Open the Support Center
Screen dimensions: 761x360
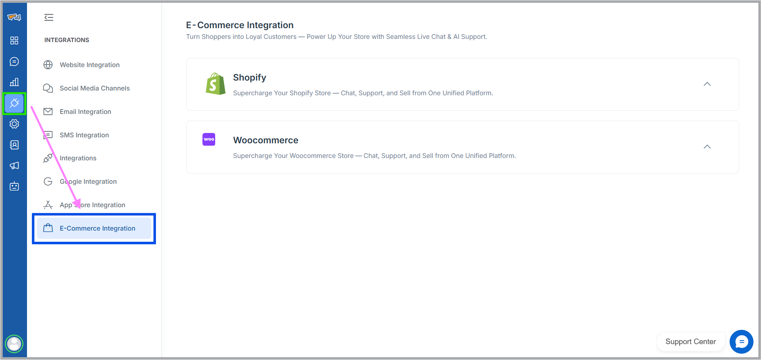pyautogui.click(x=690, y=342)
